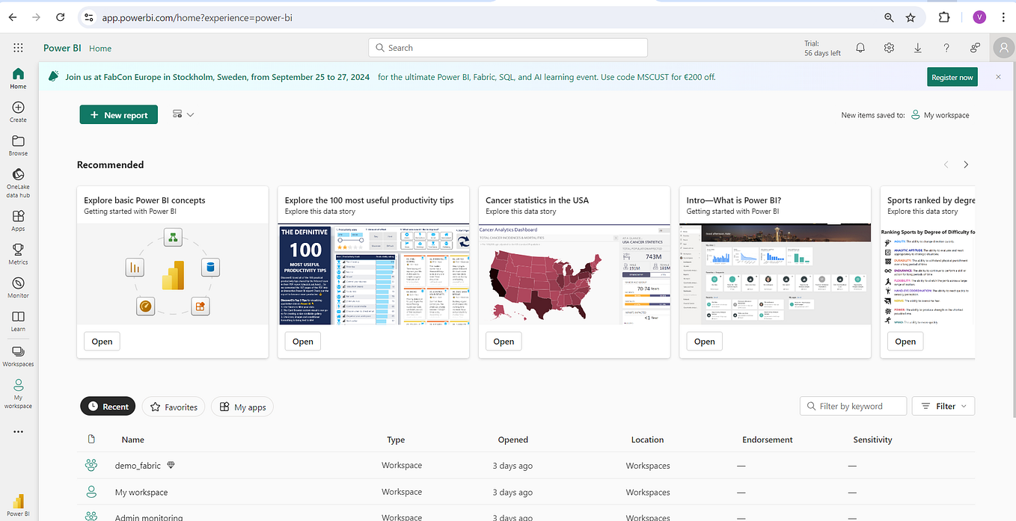
Task: Click the Power BI search box
Action: [x=508, y=48]
